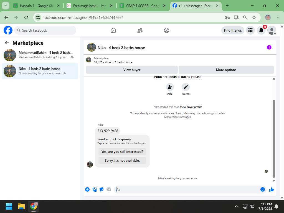The width and height of the screenshot is (284, 213).
Task: Go to the Home feed icon
Action: [113, 31]
